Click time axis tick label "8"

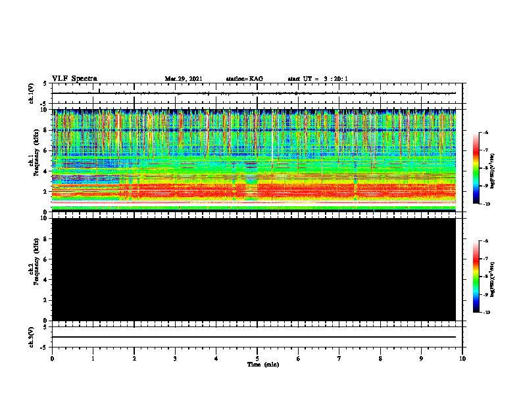(x=380, y=359)
